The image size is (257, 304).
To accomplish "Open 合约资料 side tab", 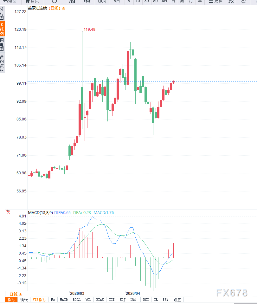I will pos(2,63).
